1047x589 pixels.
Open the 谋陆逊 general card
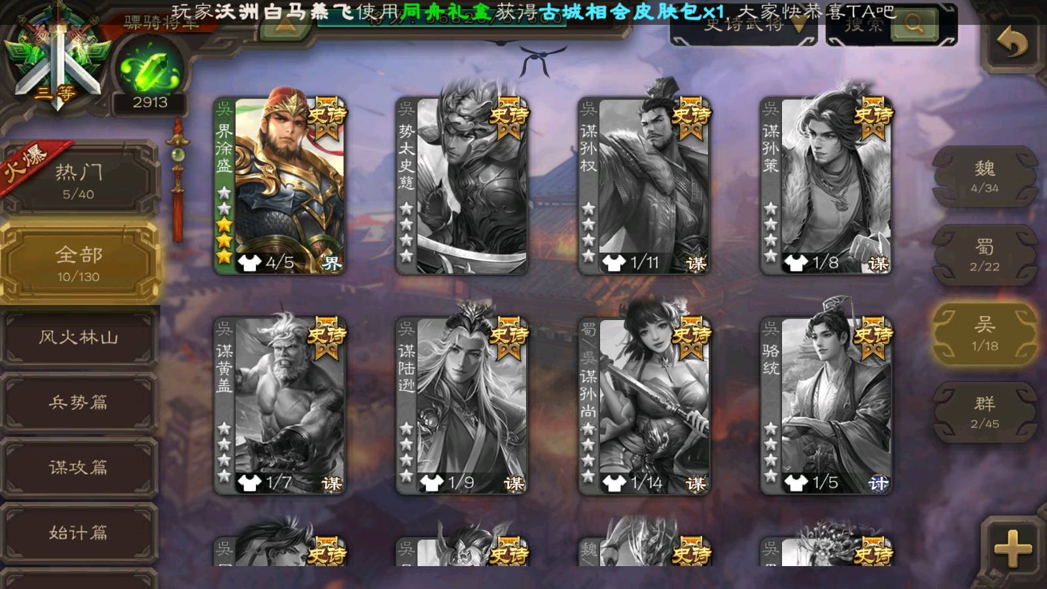point(462,406)
